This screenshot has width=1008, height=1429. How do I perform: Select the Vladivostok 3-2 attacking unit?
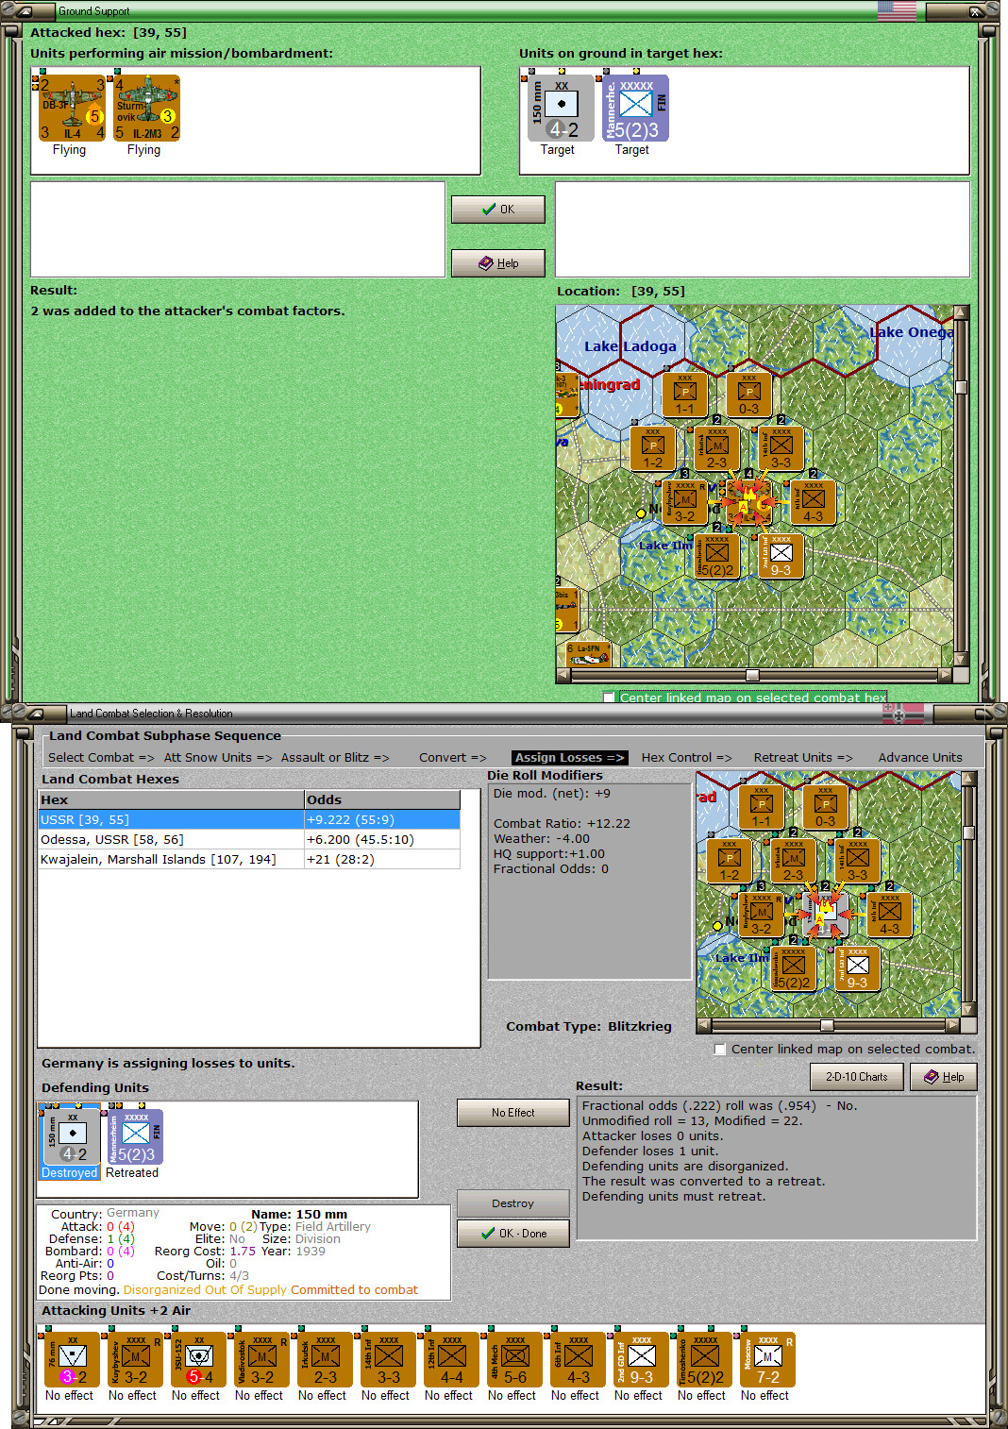click(x=260, y=1359)
